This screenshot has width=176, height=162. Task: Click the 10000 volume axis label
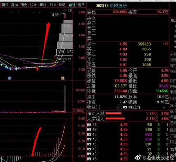tap(80, 90)
